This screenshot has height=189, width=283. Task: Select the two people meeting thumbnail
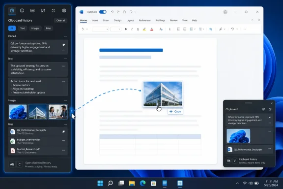point(58,112)
